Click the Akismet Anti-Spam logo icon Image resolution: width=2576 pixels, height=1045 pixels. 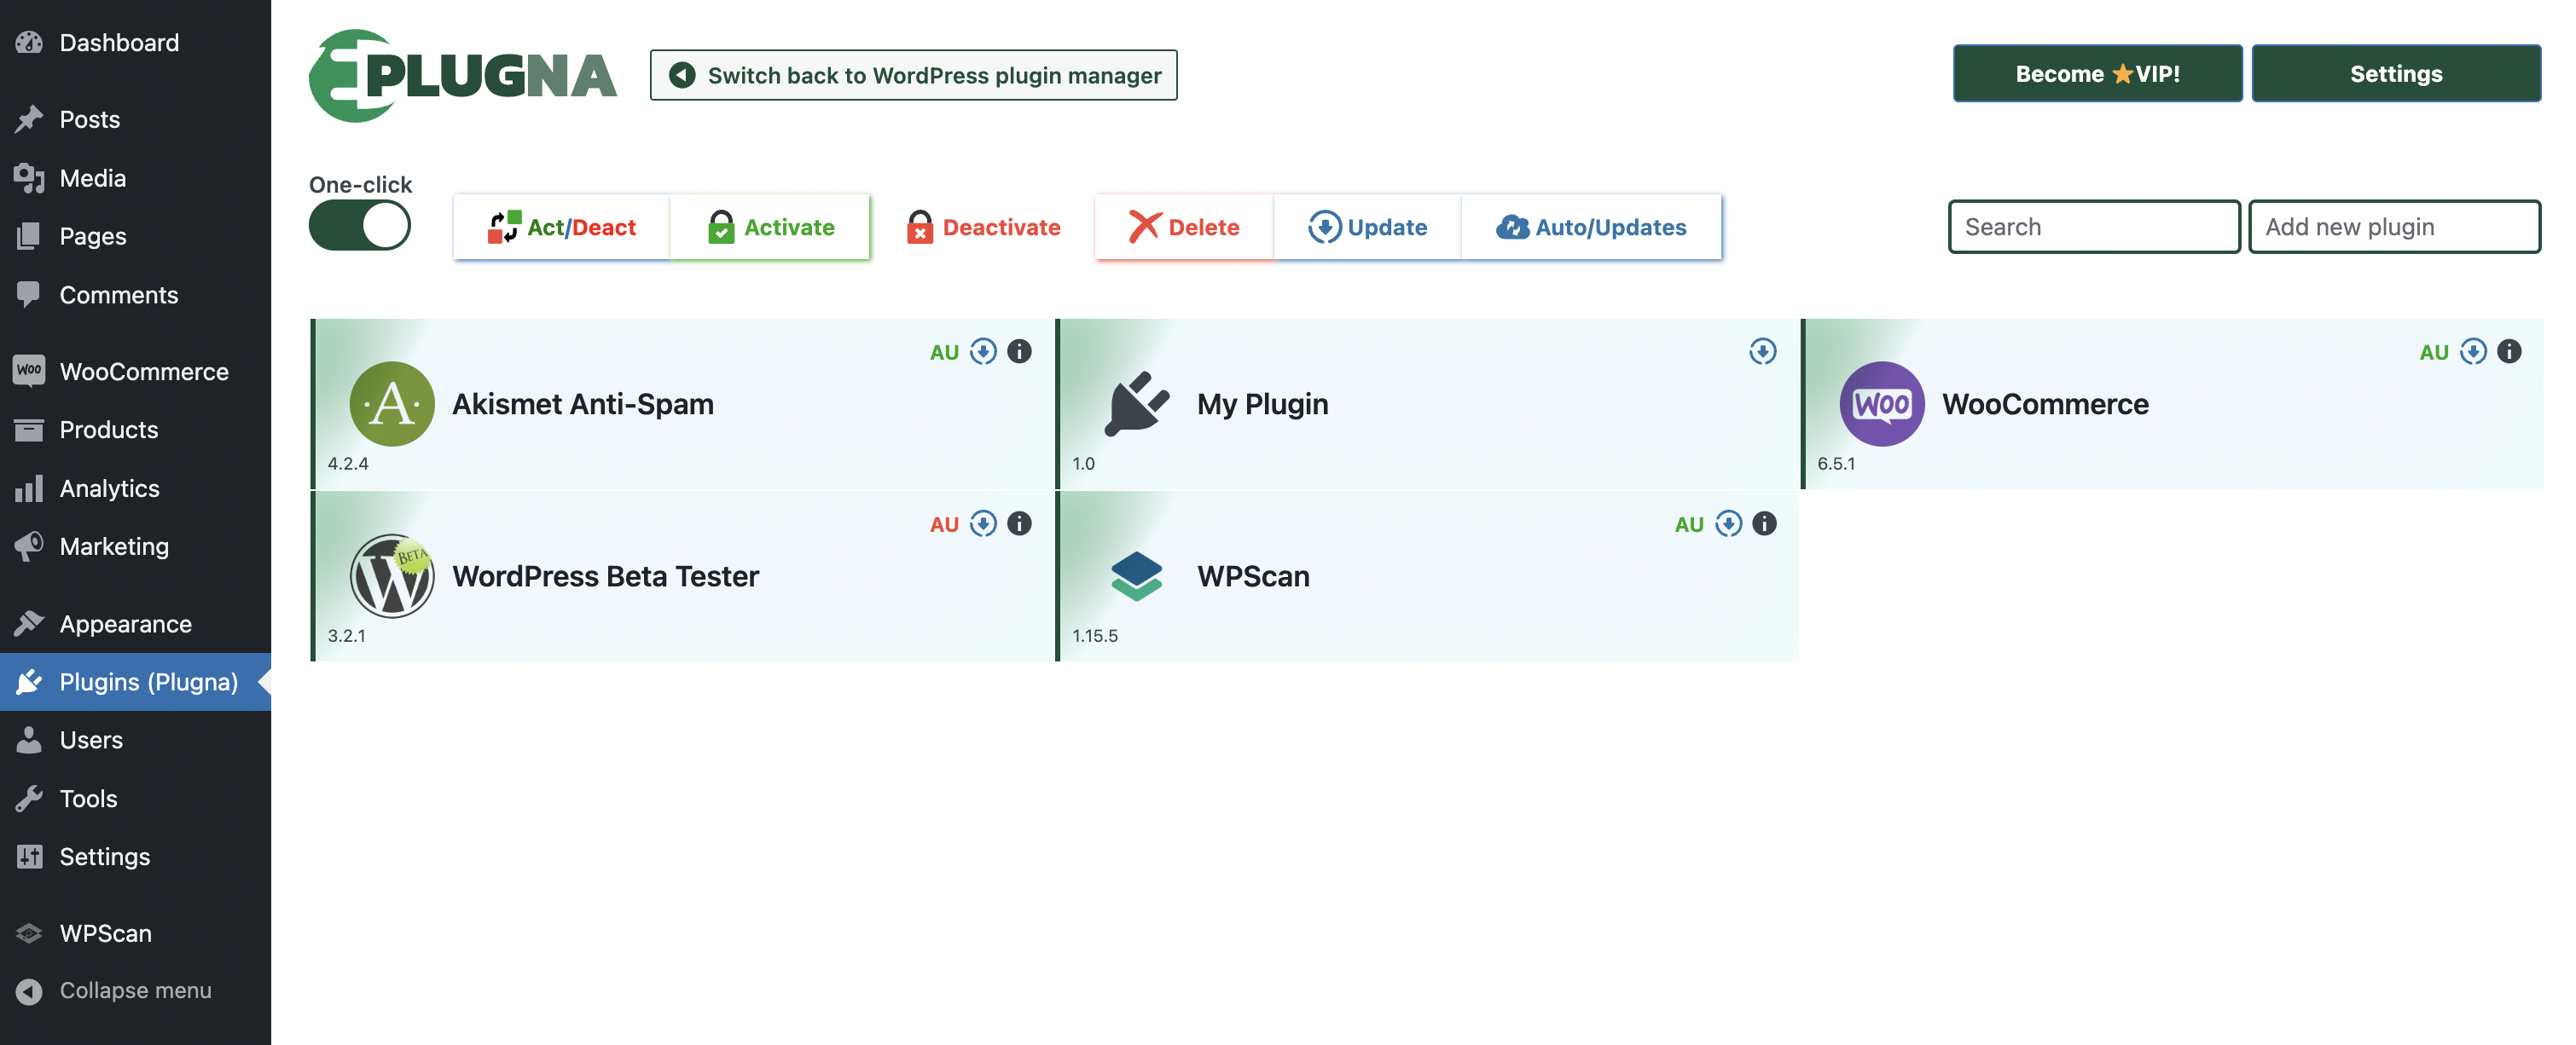pos(392,404)
